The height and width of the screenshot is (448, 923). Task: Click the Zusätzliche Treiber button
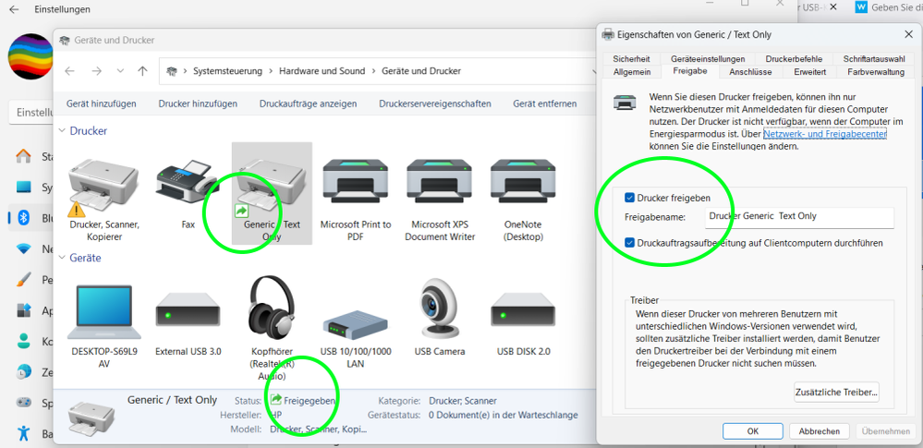835,393
